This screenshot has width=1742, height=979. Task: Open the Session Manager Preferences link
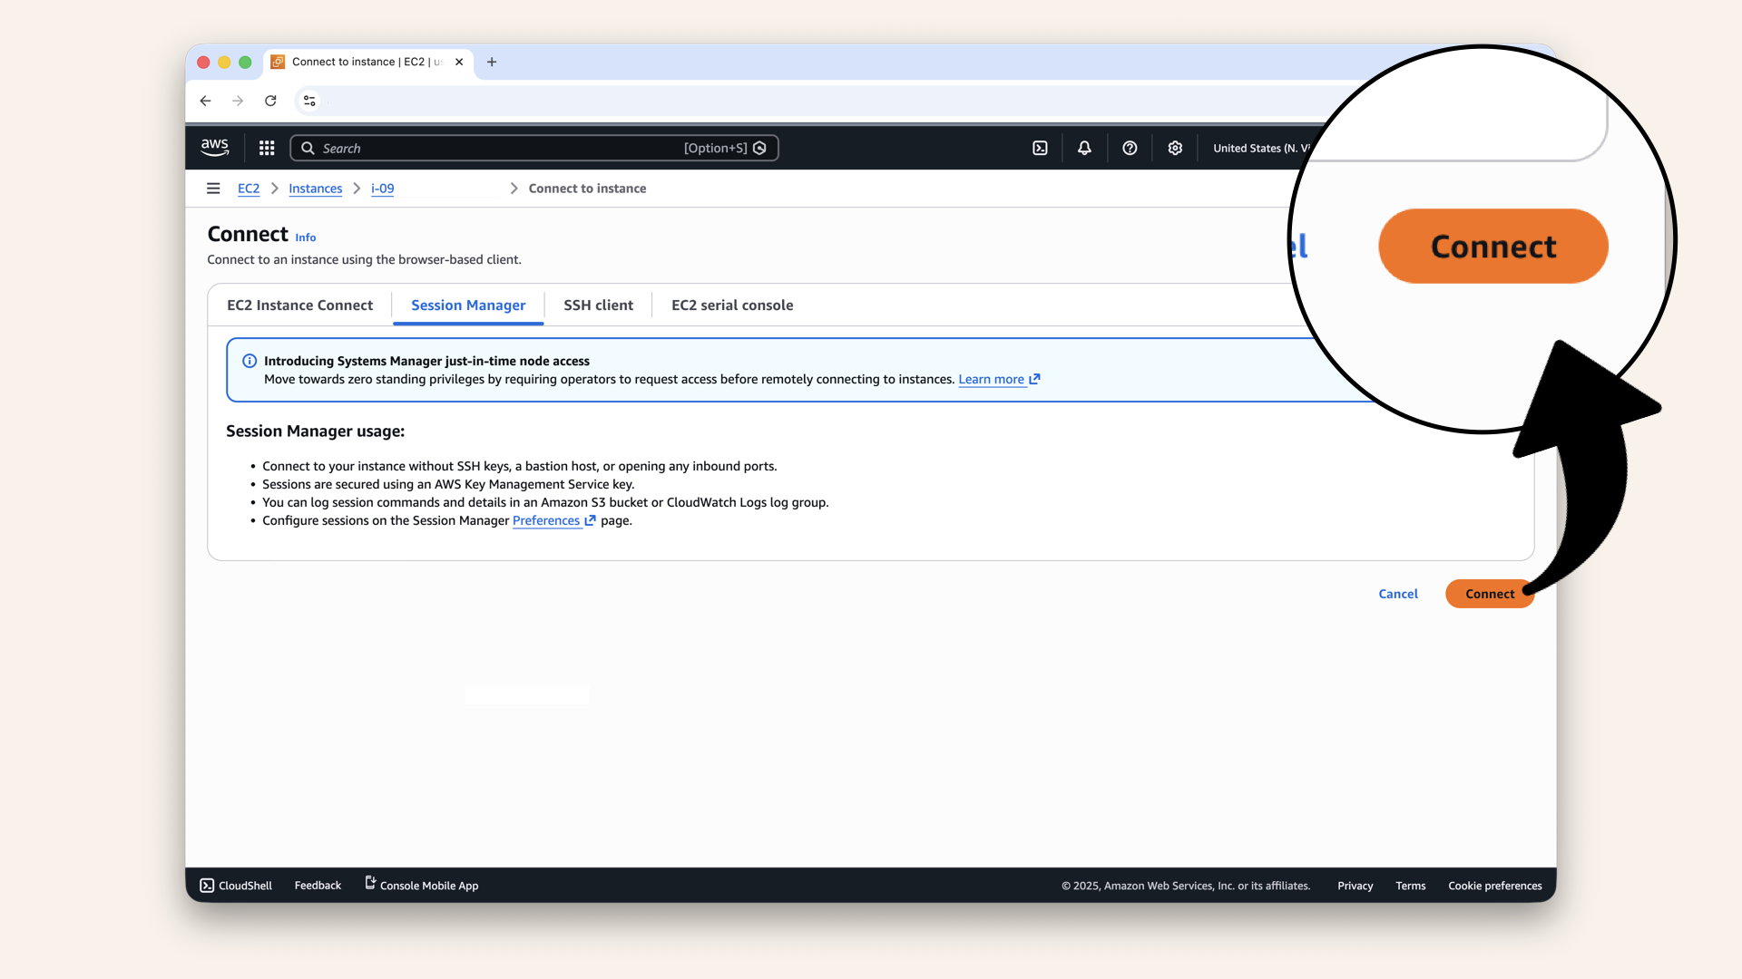[546, 520]
